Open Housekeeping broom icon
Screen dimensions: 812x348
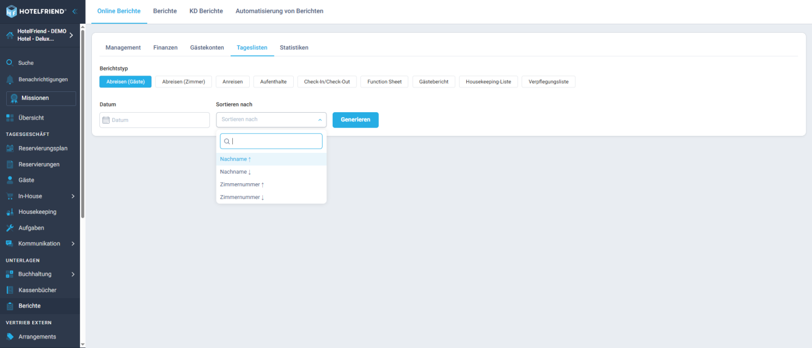pos(10,212)
